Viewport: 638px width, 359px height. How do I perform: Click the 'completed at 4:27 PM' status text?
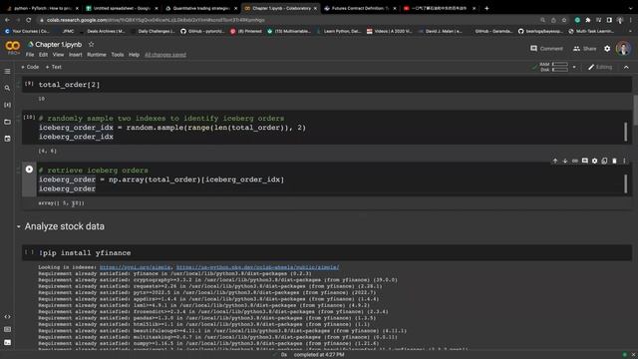coord(319,355)
